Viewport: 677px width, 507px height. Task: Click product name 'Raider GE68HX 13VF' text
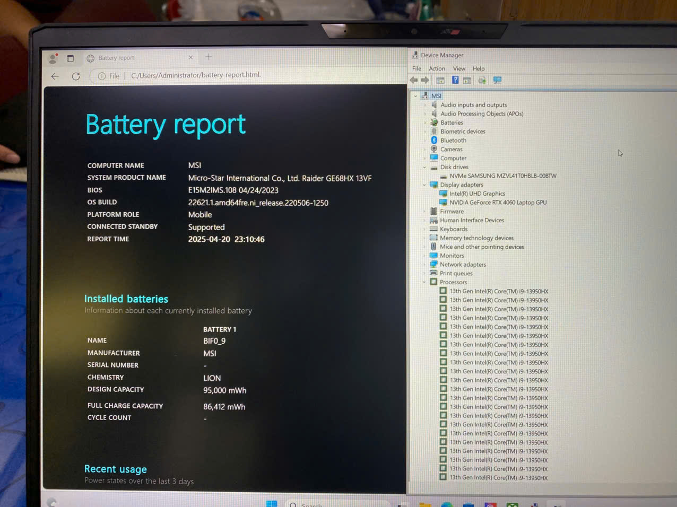[x=336, y=178]
